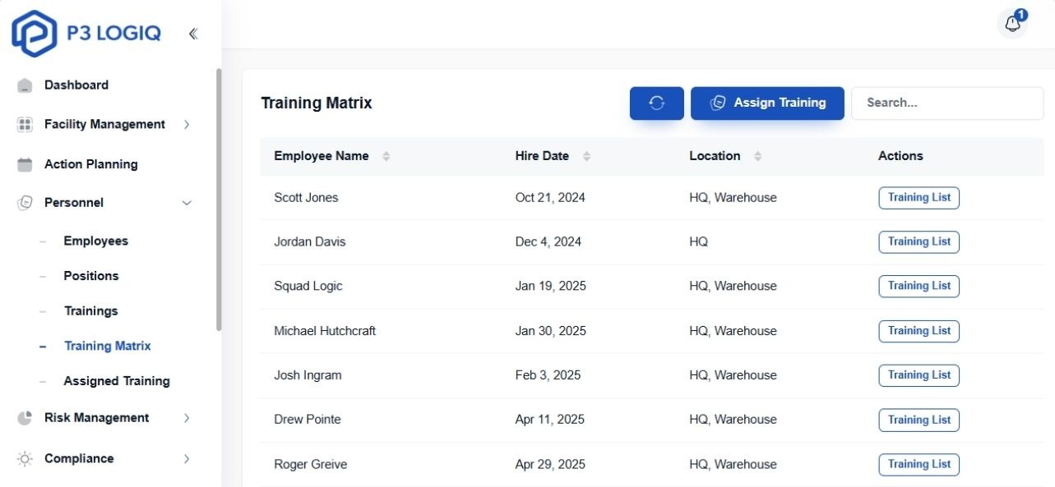1055x487 pixels.
Task: Open Training List for Josh Ingram
Action: [918, 375]
